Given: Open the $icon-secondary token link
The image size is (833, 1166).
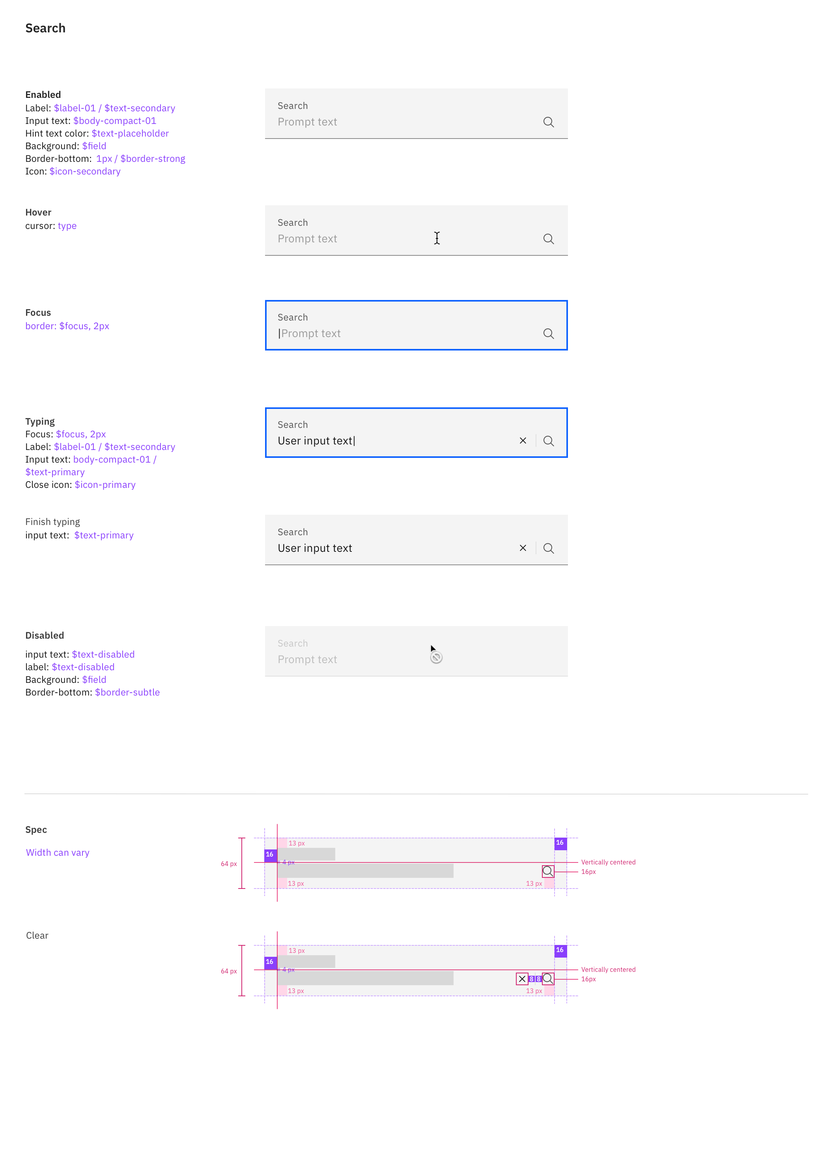Looking at the screenshot, I should [85, 171].
